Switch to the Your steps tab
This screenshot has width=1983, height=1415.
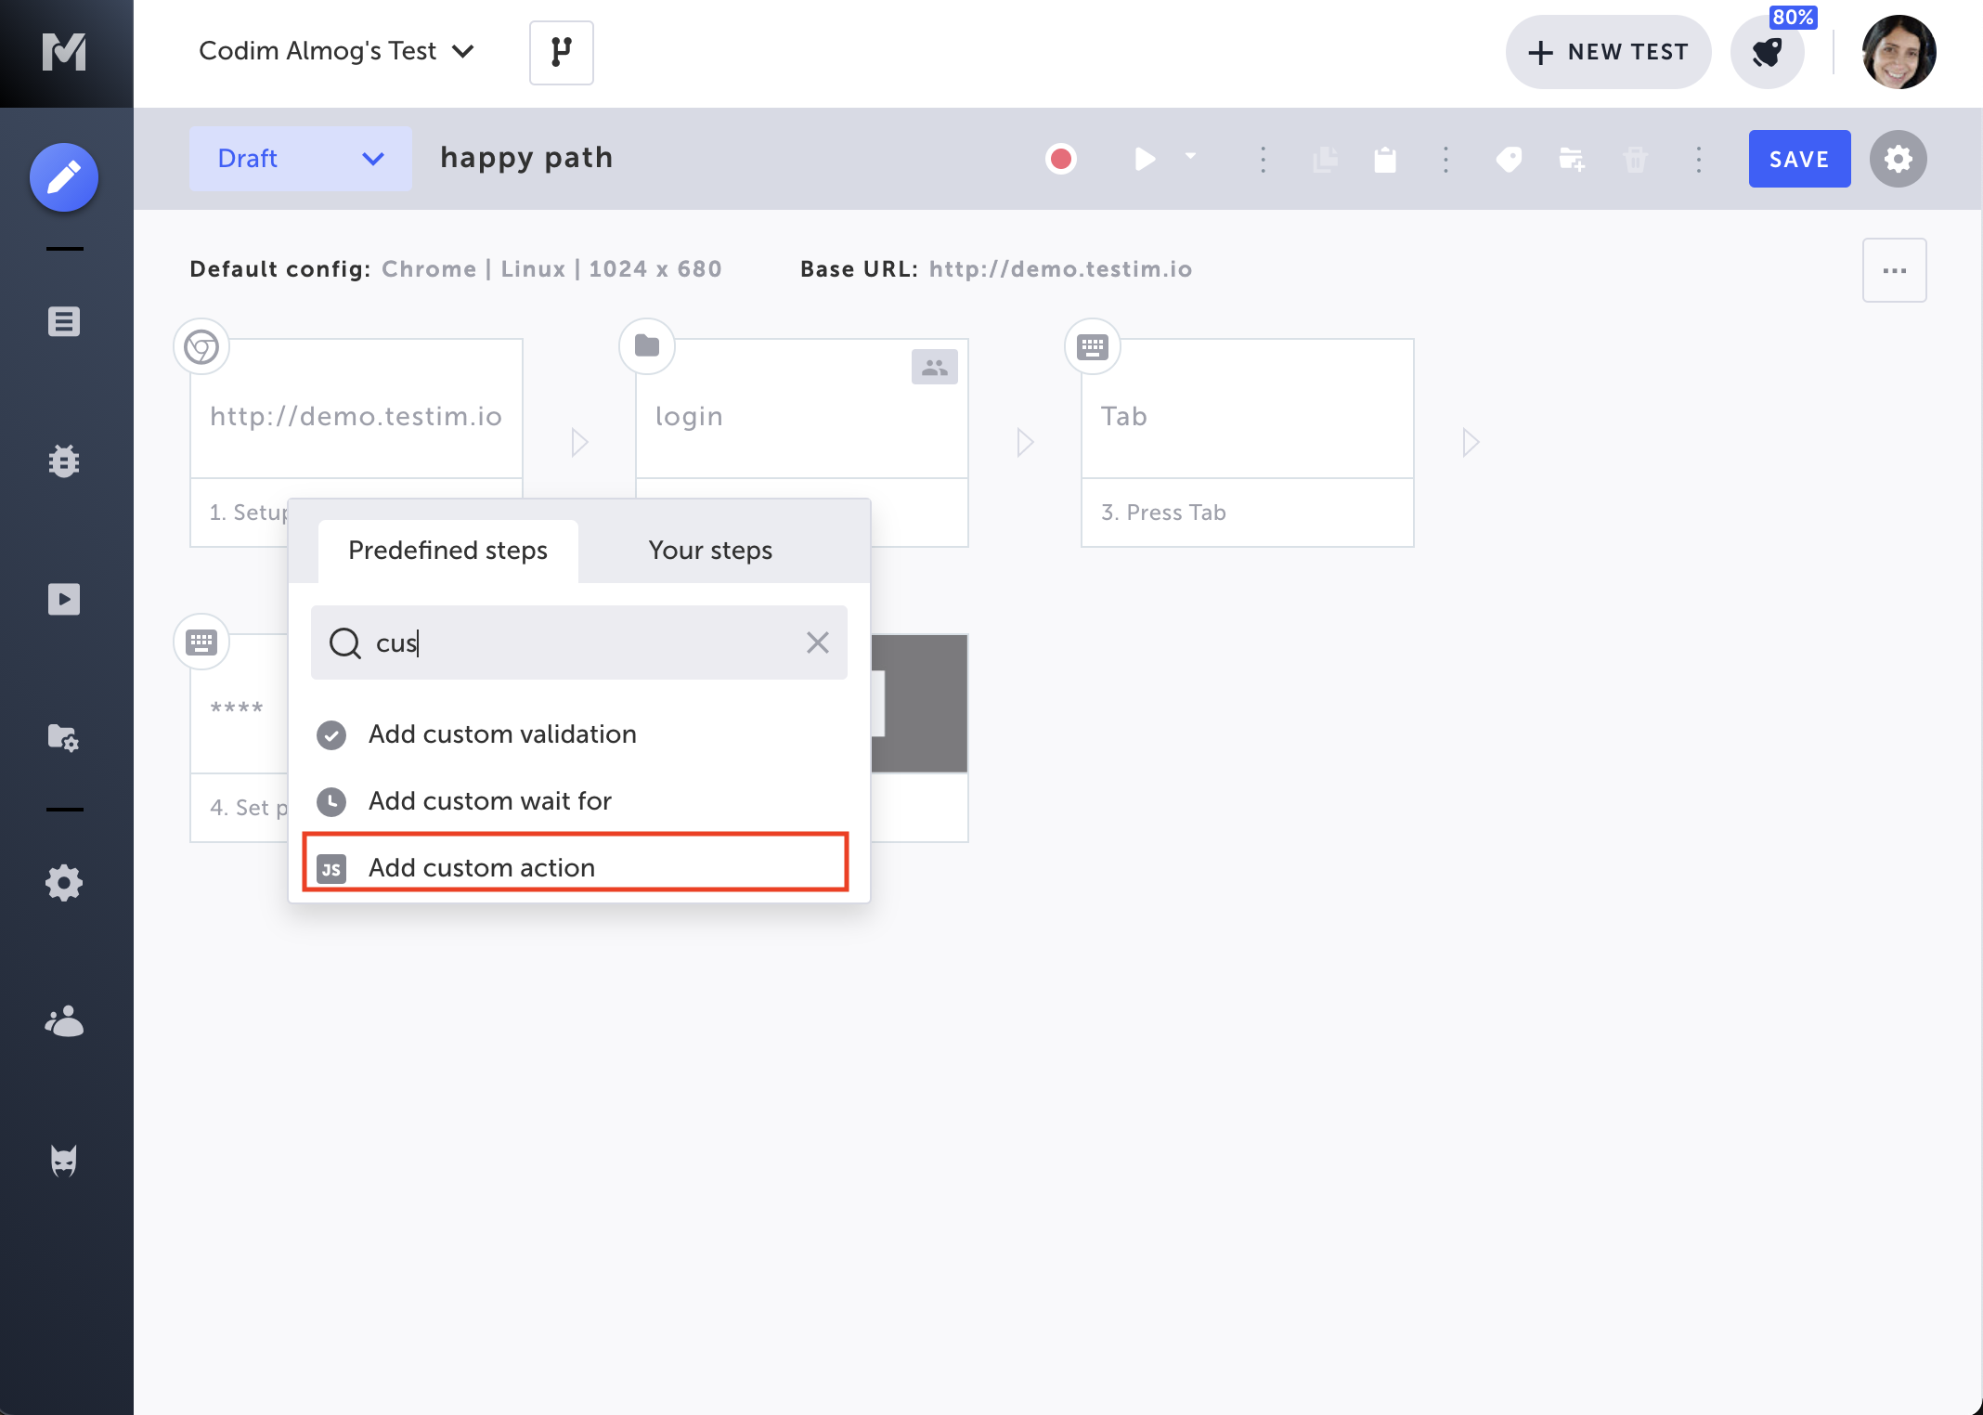(710, 551)
